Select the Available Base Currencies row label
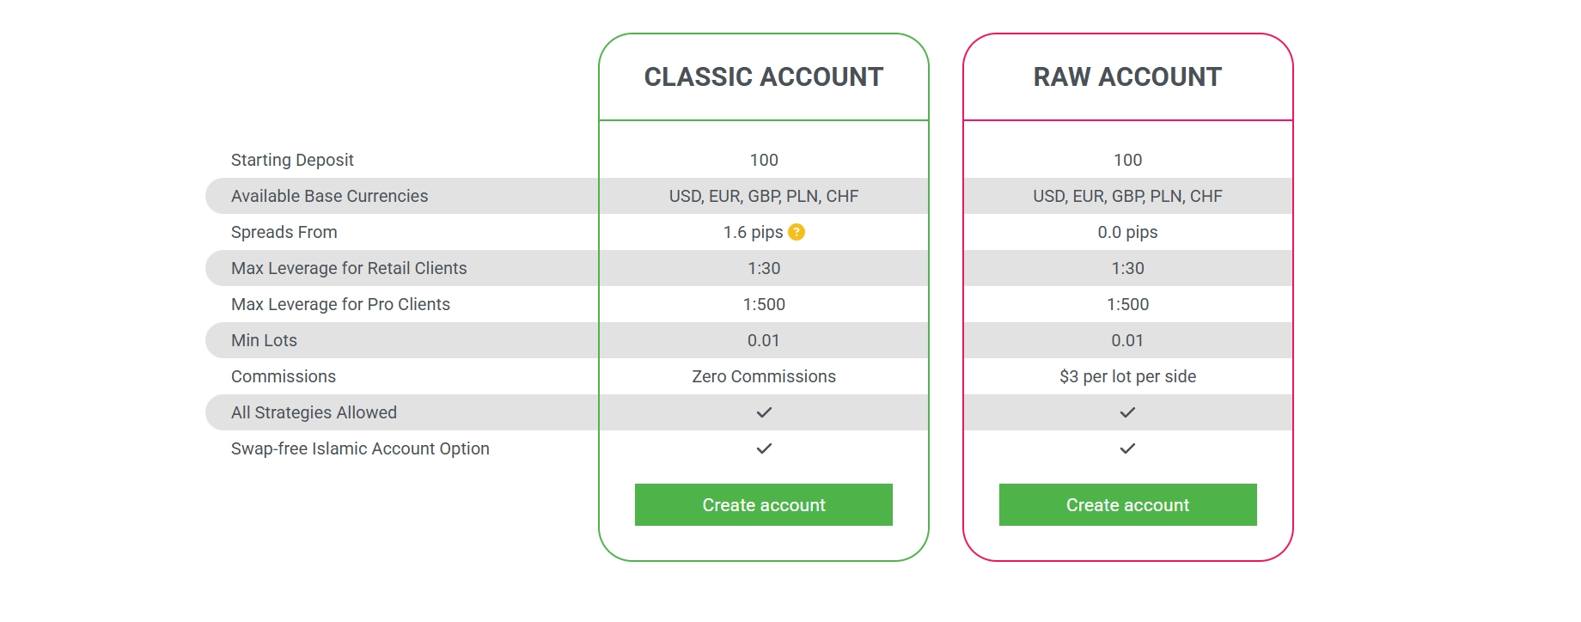 329,196
